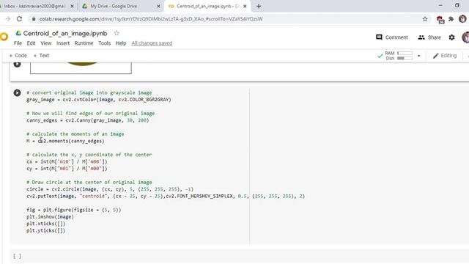
Task: Open the Google Drive file icon next to title
Action: point(18,33)
